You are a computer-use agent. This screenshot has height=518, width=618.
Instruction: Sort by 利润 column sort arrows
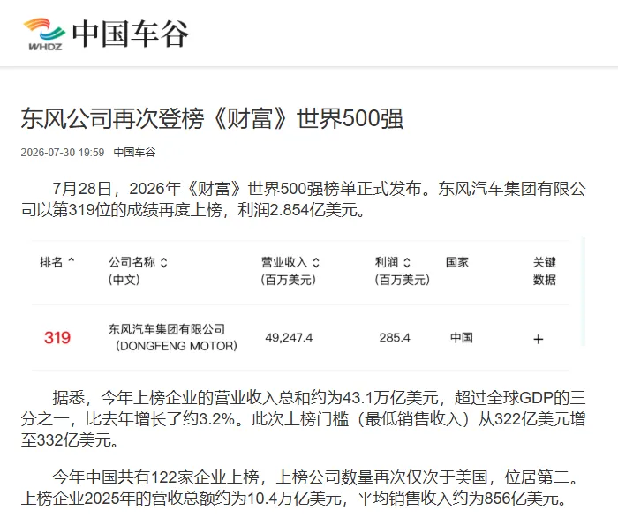[x=407, y=262]
